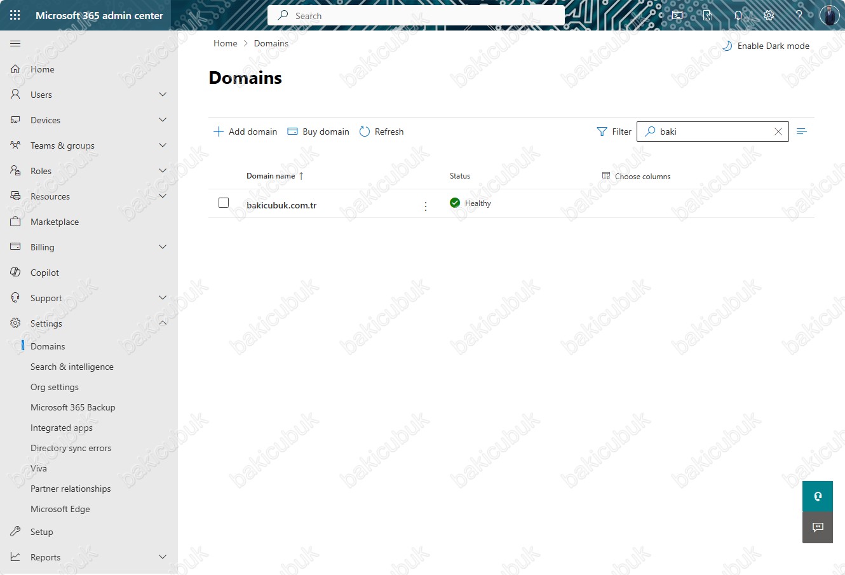Image resolution: width=845 pixels, height=575 pixels.
Task: Expand the Roles section chevron
Action: (x=163, y=170)
